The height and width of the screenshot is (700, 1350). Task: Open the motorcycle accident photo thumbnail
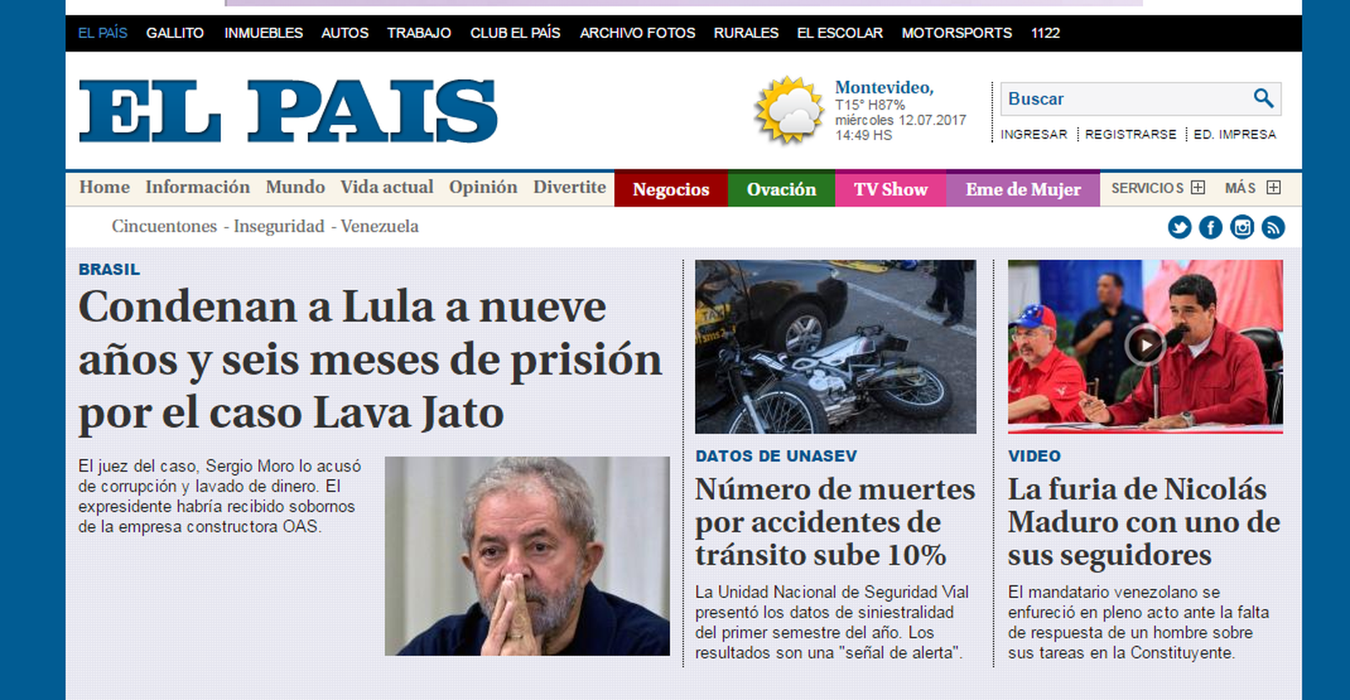point(835,347)
